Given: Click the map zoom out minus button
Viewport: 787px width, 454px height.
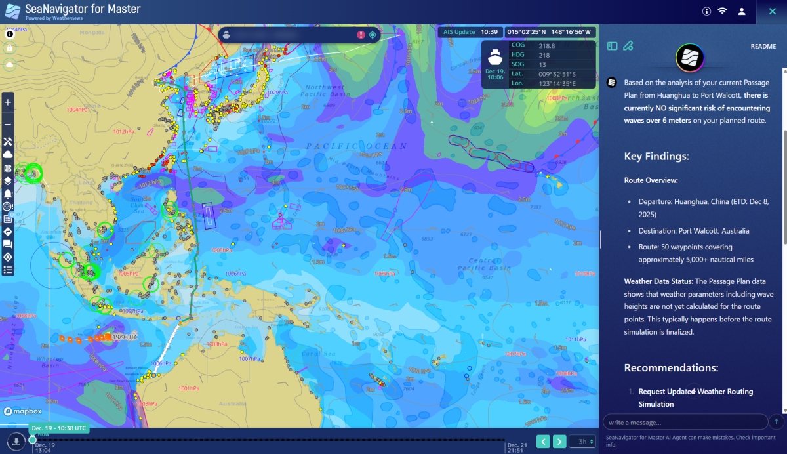Looking at the screenshot, I should click(x=8, y=124).
